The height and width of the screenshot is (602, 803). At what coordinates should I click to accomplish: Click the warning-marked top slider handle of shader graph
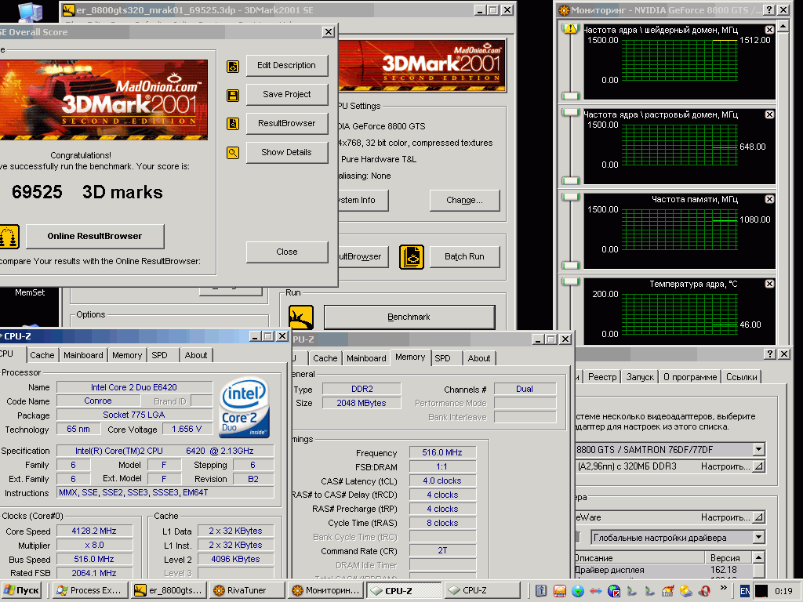point(570,29)
